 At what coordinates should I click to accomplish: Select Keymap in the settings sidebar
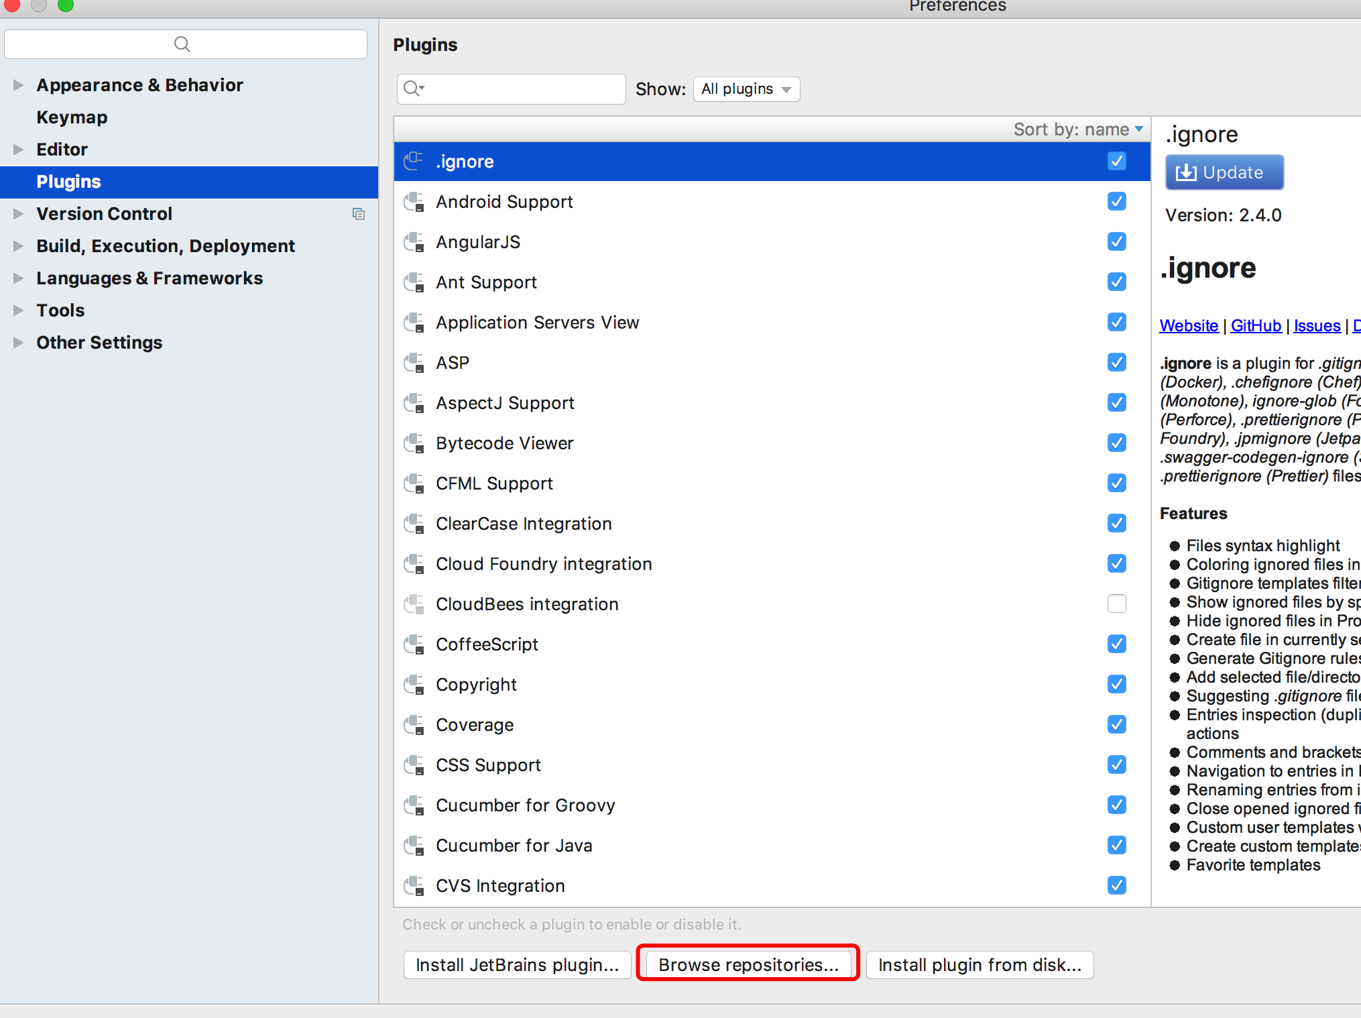(x=72, y=117)
